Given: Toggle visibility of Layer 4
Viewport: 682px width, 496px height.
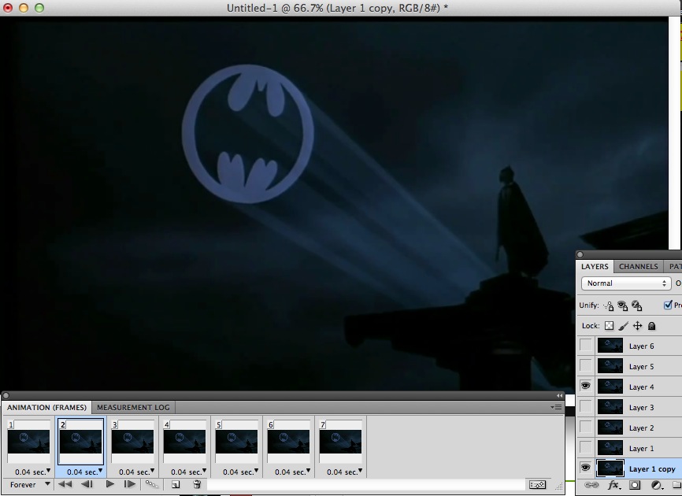Looking at the screenshot, I should point(584,386).
